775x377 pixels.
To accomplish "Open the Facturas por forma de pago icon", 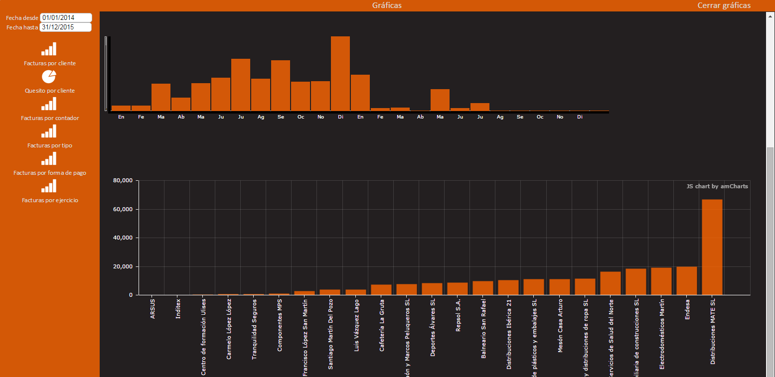I will (49, 158).
